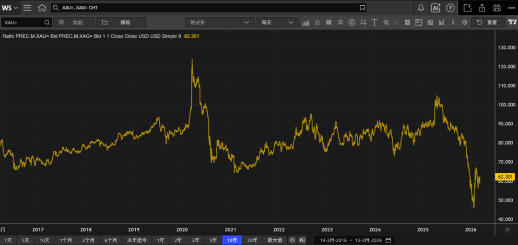
Task: Select the 3个月 time range
Action: pyautogui.click(x=88, y=240)
